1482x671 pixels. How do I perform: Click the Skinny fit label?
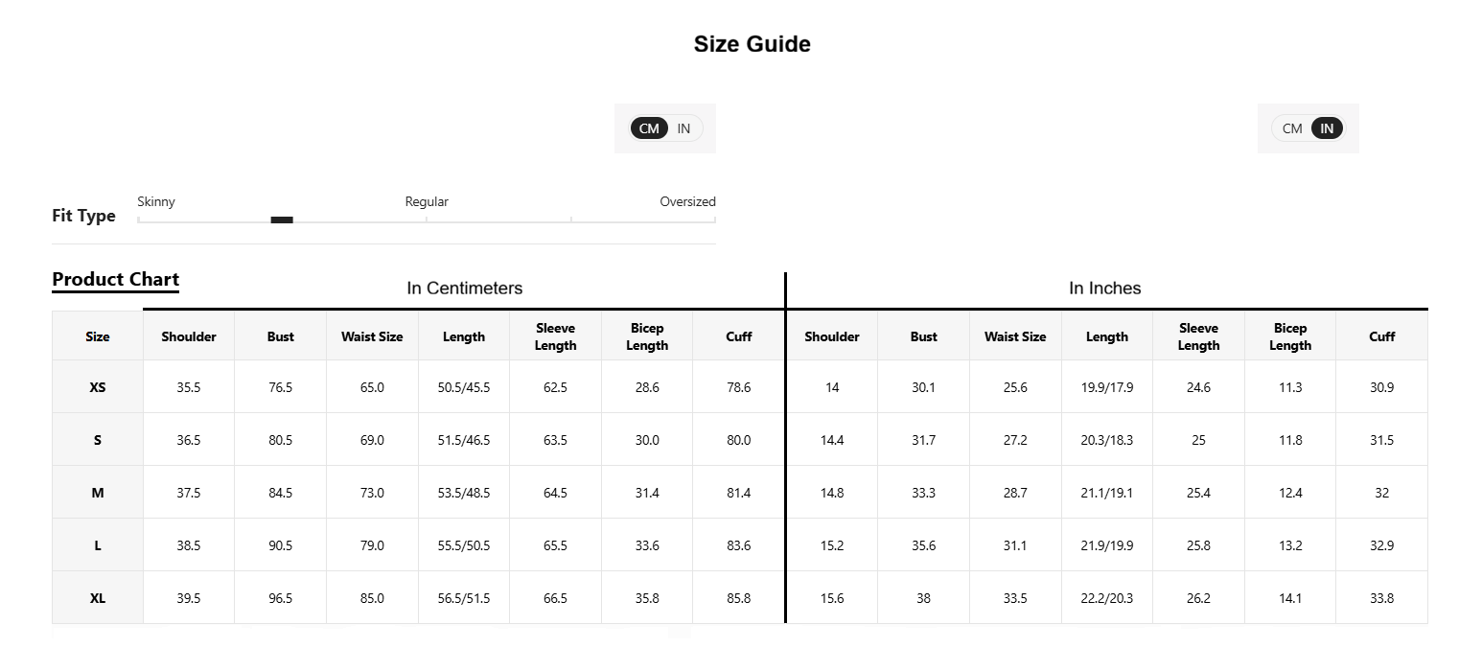pos(156,201)
